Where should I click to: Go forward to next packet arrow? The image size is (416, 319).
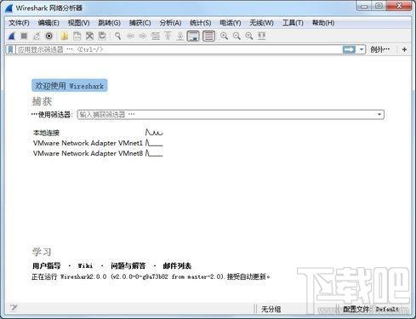click(143, 36)
